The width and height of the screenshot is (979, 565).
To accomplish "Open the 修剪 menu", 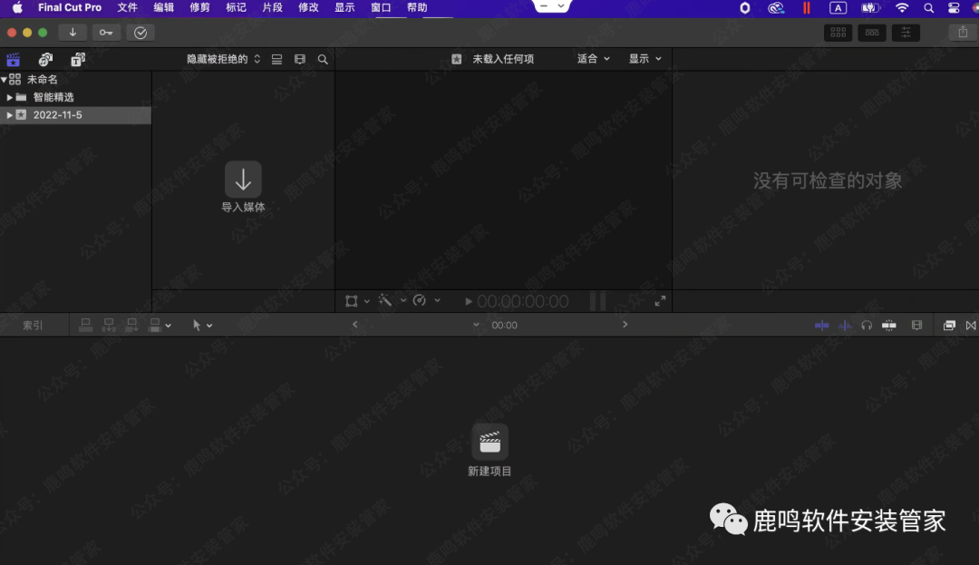I will click(199, 8).
